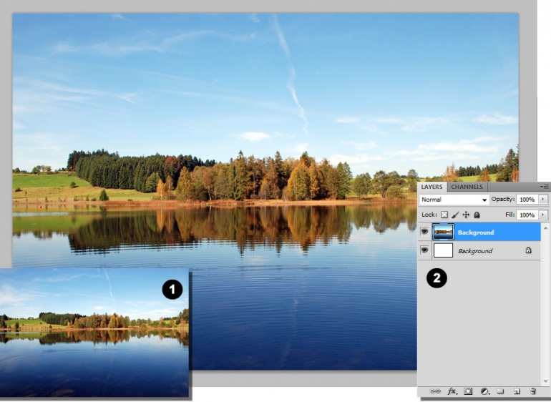Screen dimensions: 551x402
Task: Click the lock icon on Background layer
Action: pyautogui.click(x=528, y=250)
